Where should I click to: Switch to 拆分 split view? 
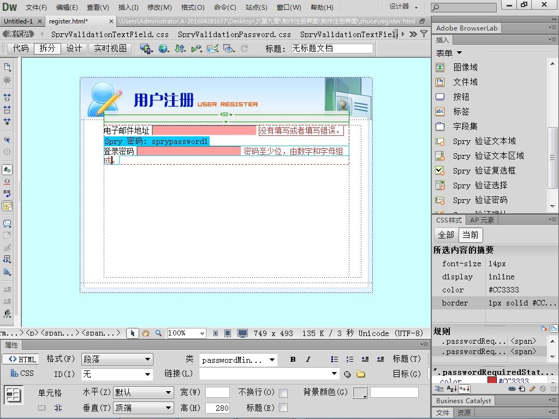(47, 48)
